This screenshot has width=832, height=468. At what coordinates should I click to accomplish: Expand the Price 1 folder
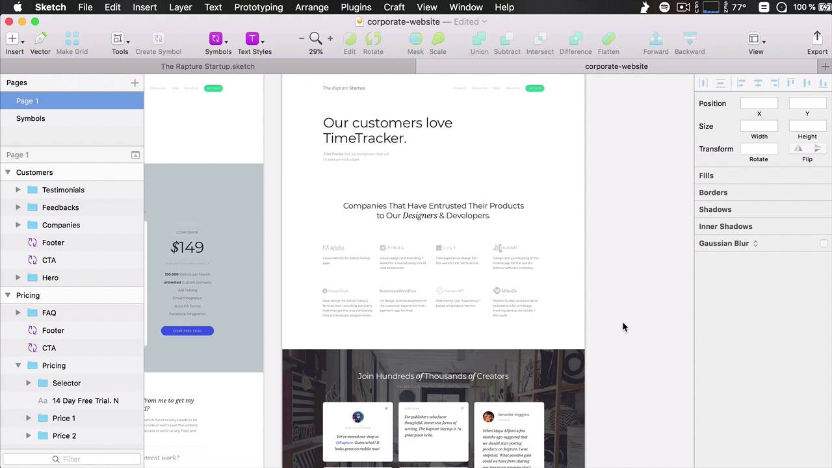point(29,418)
